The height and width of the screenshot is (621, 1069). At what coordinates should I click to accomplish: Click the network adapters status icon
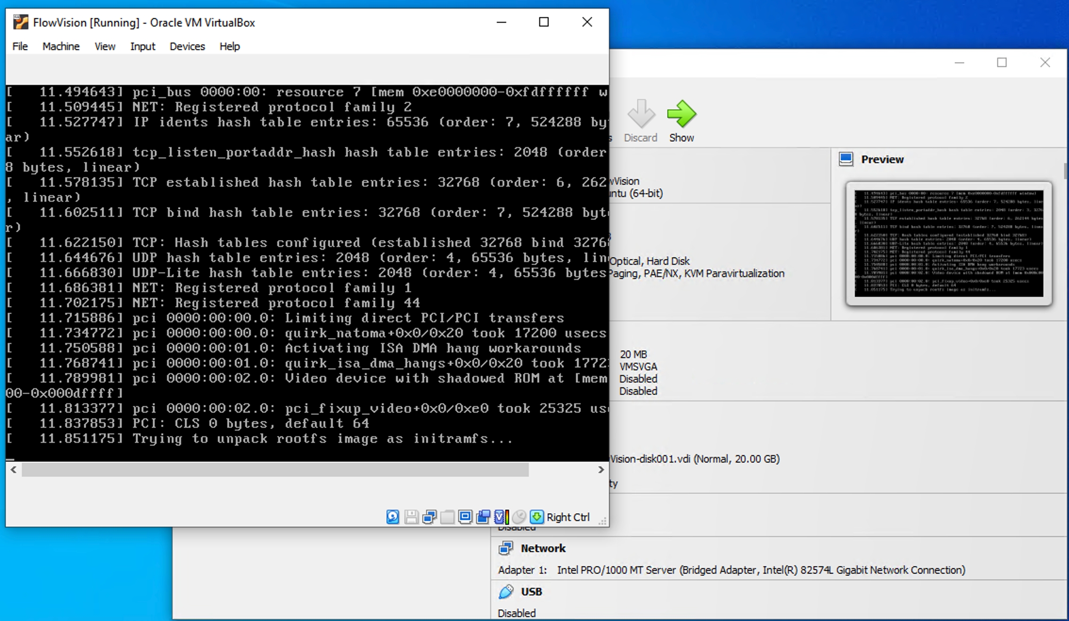429,517
